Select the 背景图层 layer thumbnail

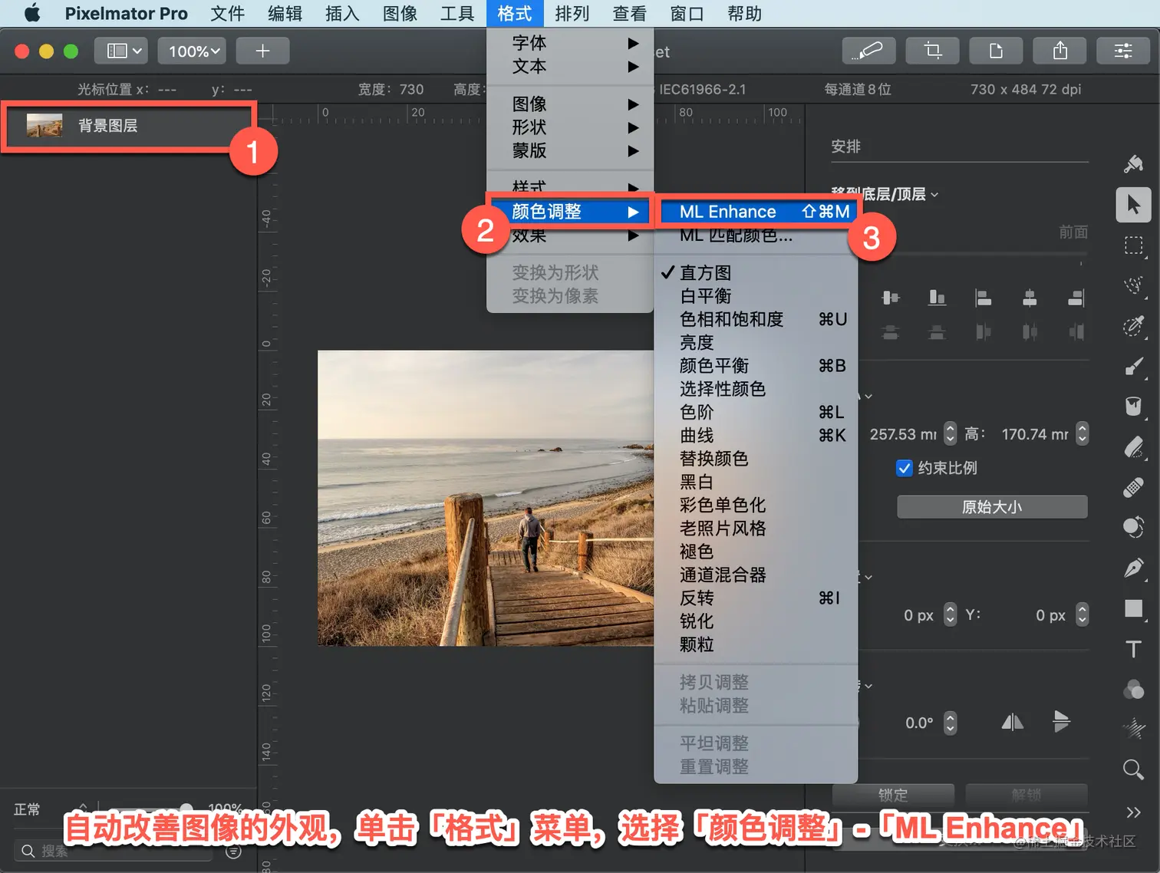[x=44, y=125]
